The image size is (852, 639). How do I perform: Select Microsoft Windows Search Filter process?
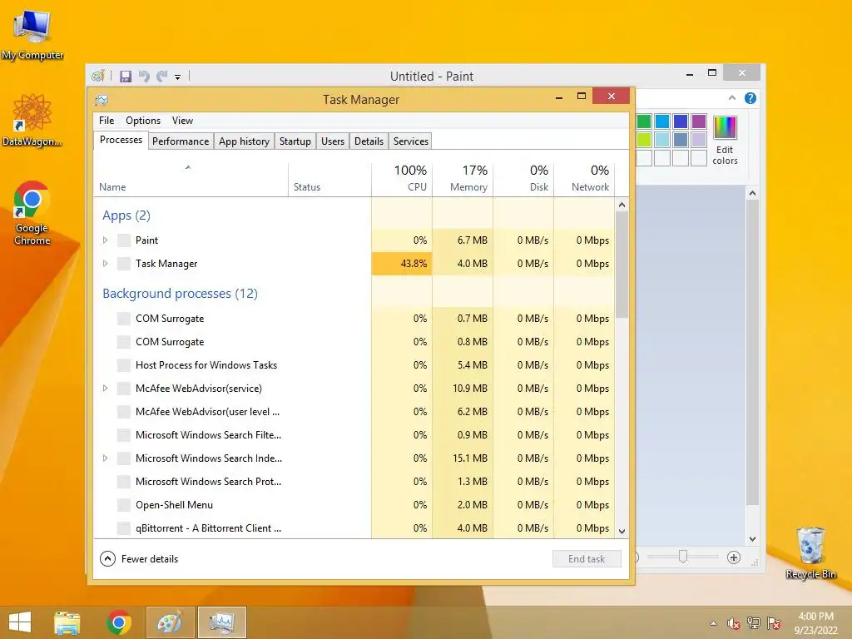tap(354, 434)
